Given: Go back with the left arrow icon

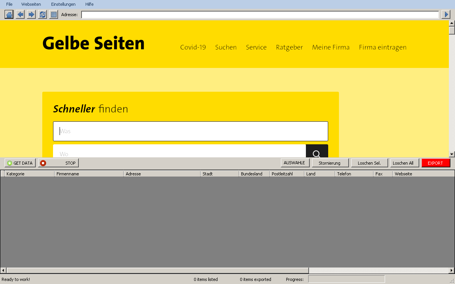Looking at the screenshot, I should (20, 15).
